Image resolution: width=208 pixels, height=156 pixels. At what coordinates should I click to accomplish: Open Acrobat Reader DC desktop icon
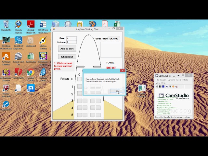[x=31, y=27]
